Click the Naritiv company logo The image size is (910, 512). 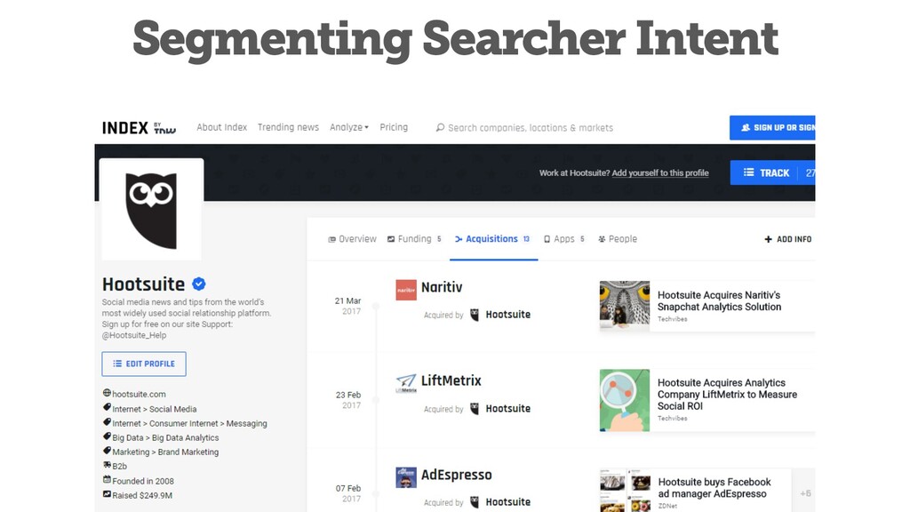[x=406, y=290]
